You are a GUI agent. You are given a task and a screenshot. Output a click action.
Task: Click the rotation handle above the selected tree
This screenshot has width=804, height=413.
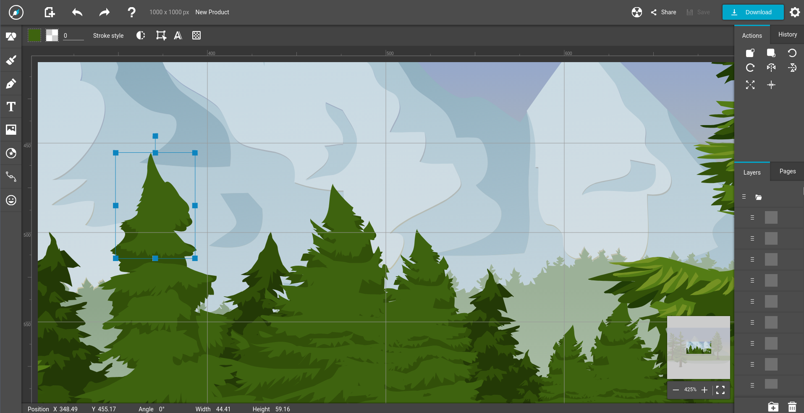click(155, 136)
